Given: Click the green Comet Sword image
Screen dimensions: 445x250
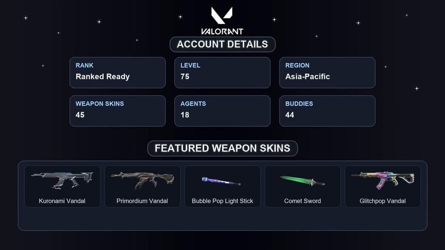Looking at the screenshot, I should (302, 181).
